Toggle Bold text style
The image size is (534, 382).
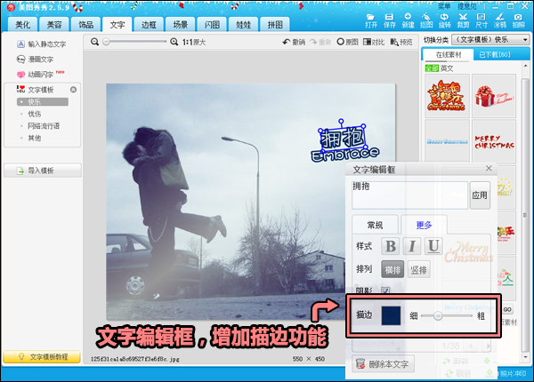pos(391,246)
